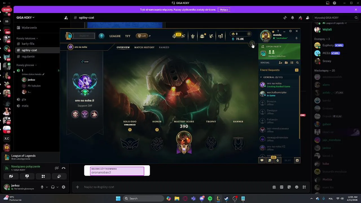Open the Crafting hammer icon in League client
The width and height of the screenshot is (361, 203).
[211, 36]
